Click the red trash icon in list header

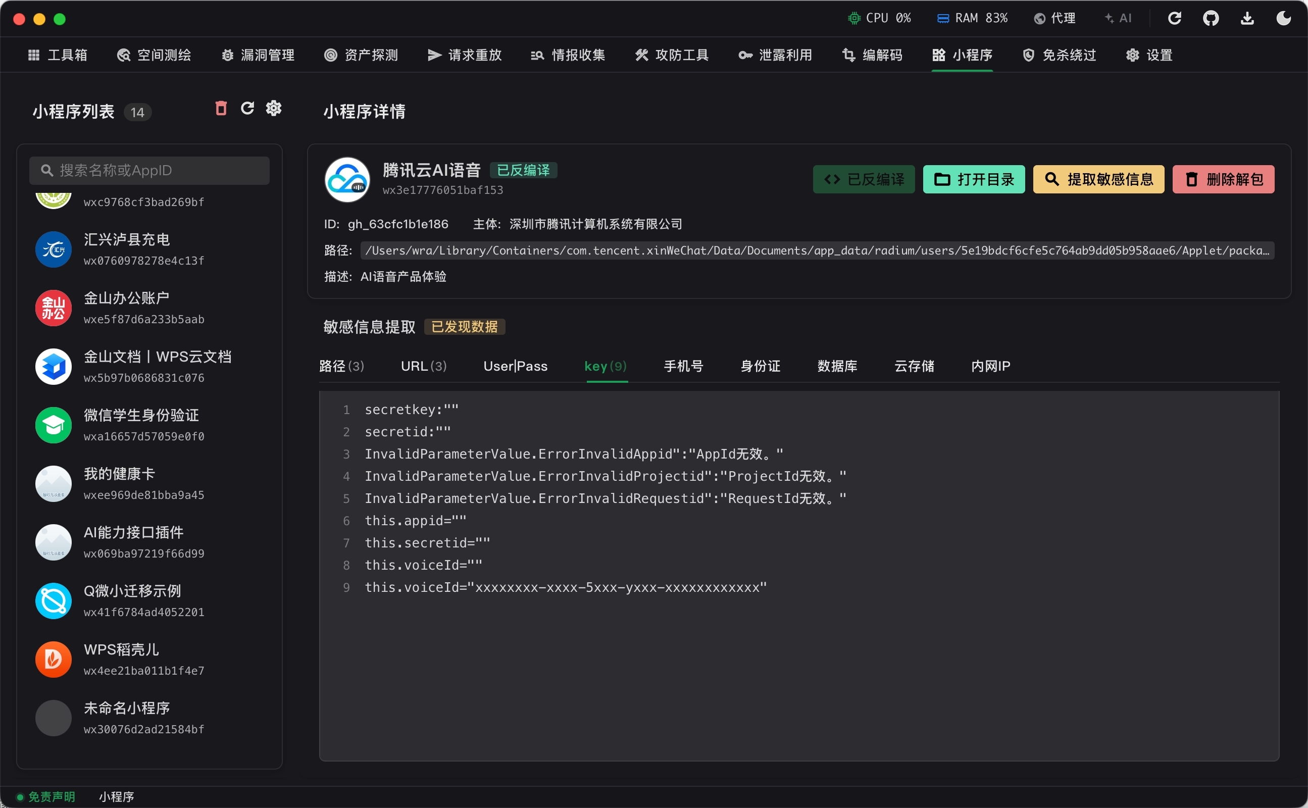(221, 109)
